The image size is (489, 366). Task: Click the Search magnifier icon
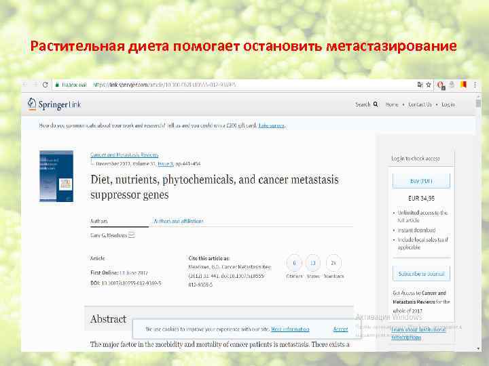click(376, 104)
